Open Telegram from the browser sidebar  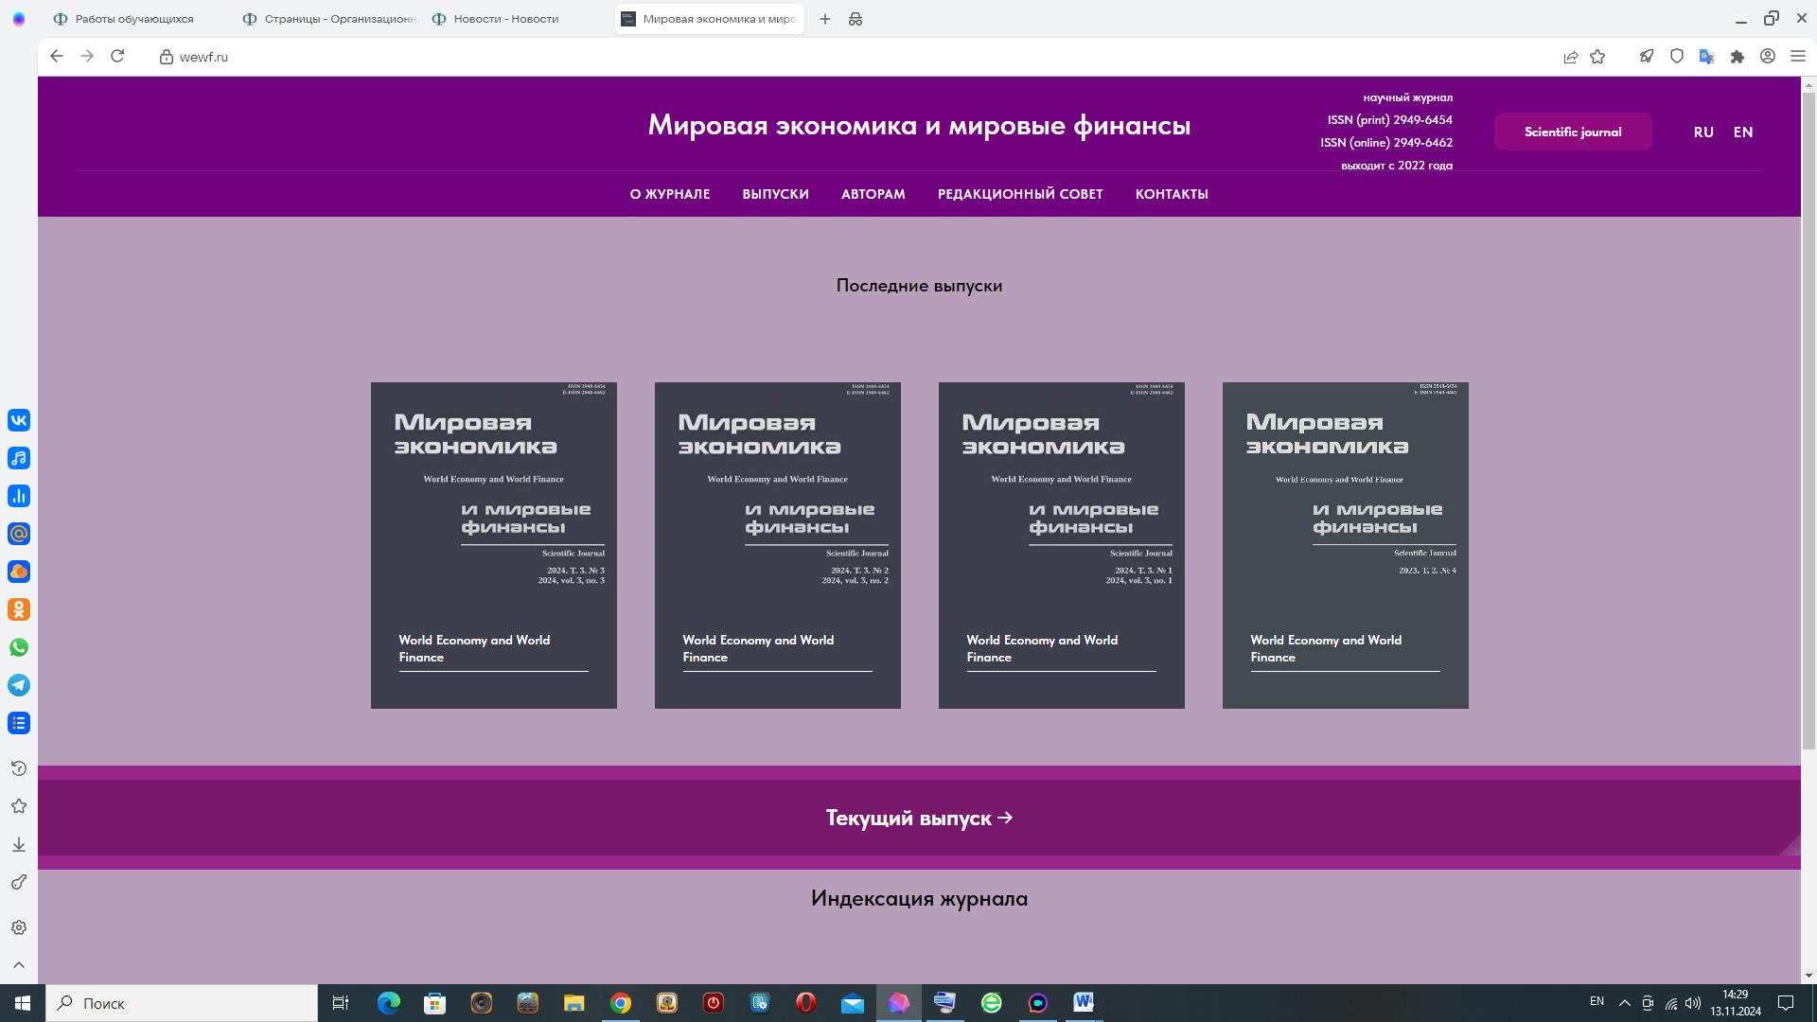[19, 685]
